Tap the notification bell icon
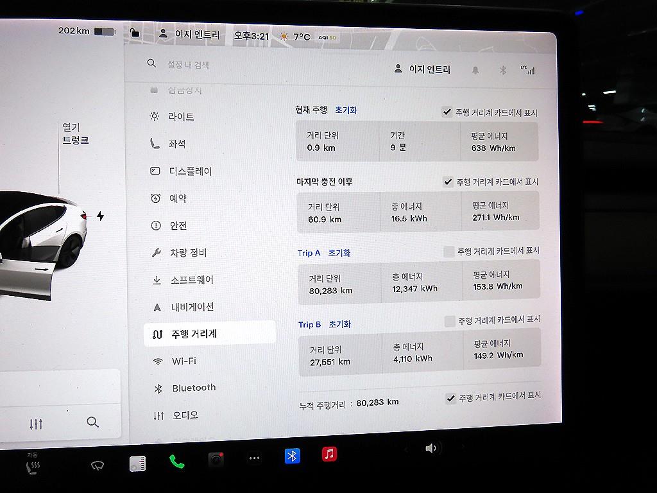Screen dimensions: 657x493 tap(475, 71)
